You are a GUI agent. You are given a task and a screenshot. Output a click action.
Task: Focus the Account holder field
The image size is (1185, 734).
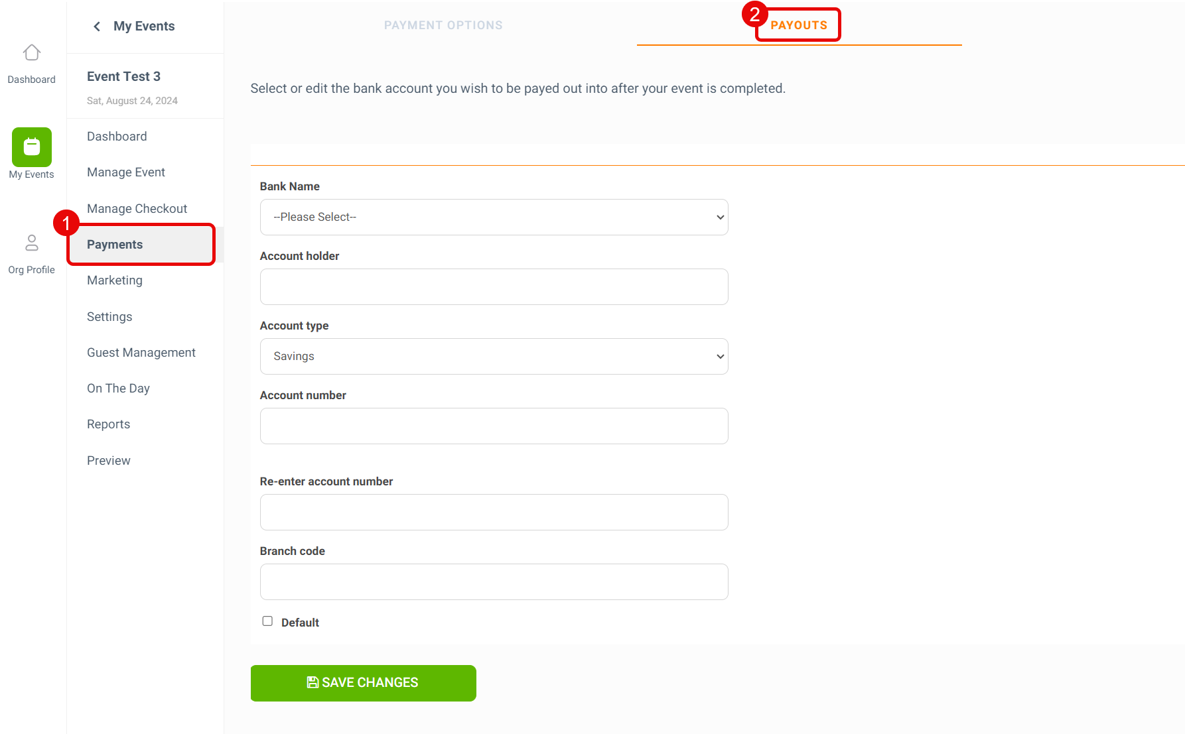tap(494, 287)
